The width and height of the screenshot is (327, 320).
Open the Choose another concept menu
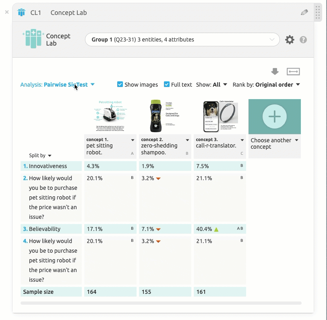pos(274,143)
